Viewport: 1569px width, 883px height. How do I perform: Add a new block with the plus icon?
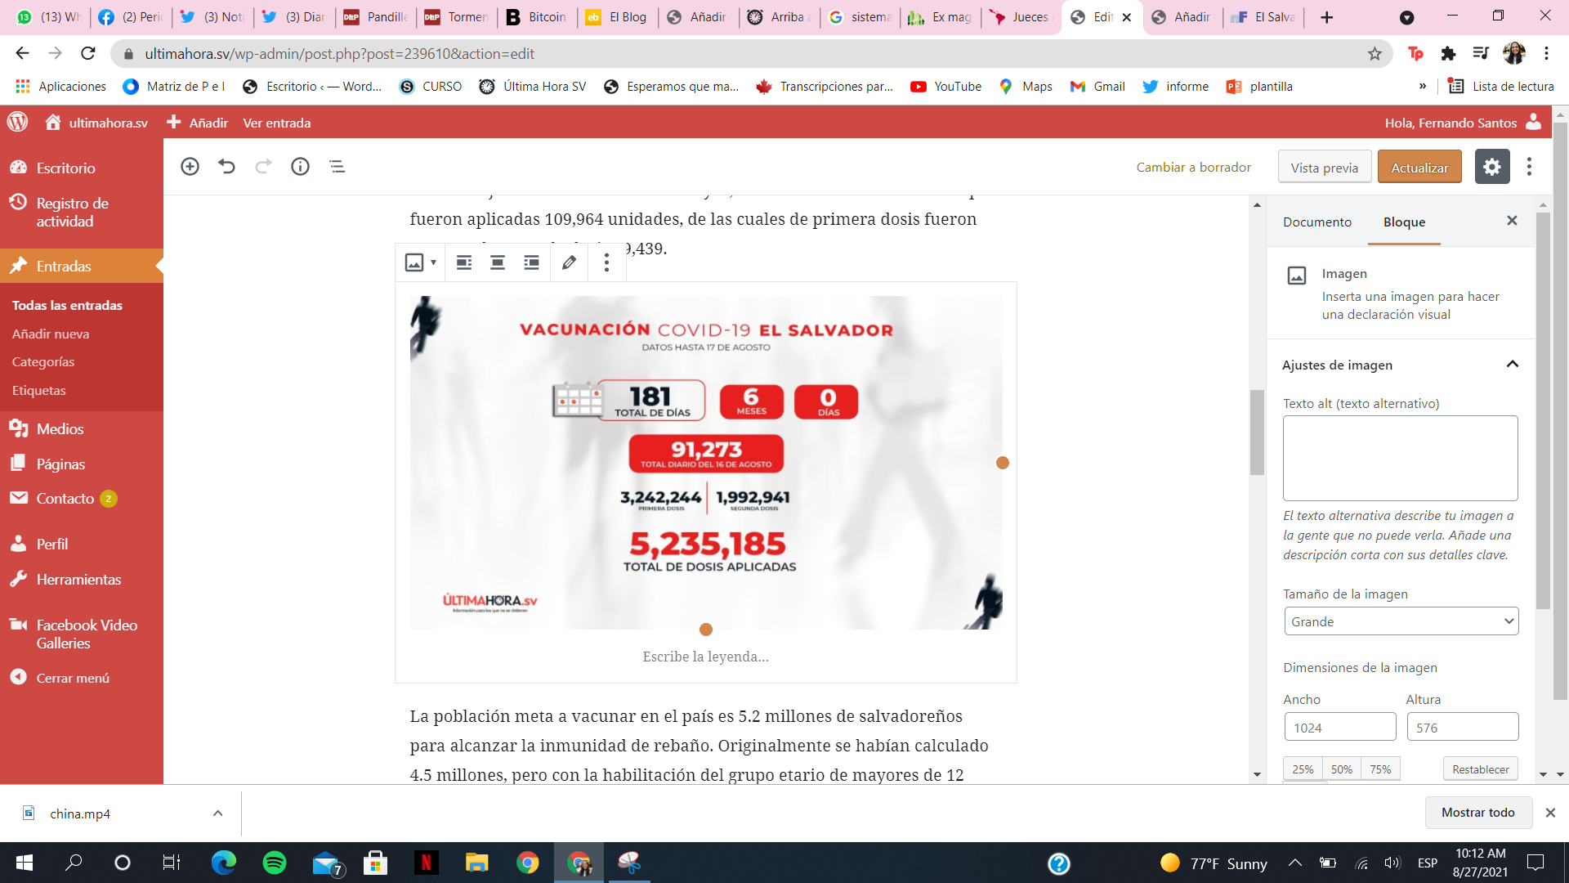point(190,167)
